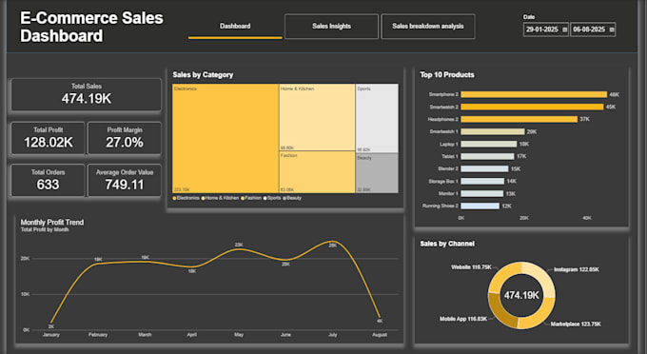Image resolution: width=647 pixels, height=354 pixels.
Task: Click the Website 110.75K donut label
Action: pyautogui.click(x=471, y=267)
